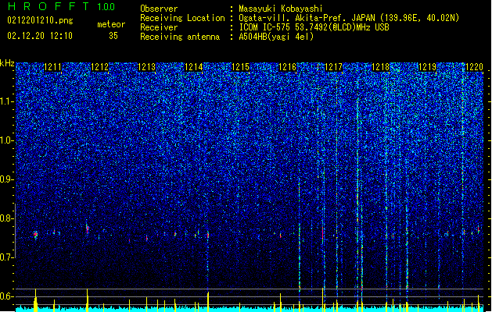This screenshot has height=312, width=492.
Task: Click the 1220 time marker
Action: coord(474,67)
